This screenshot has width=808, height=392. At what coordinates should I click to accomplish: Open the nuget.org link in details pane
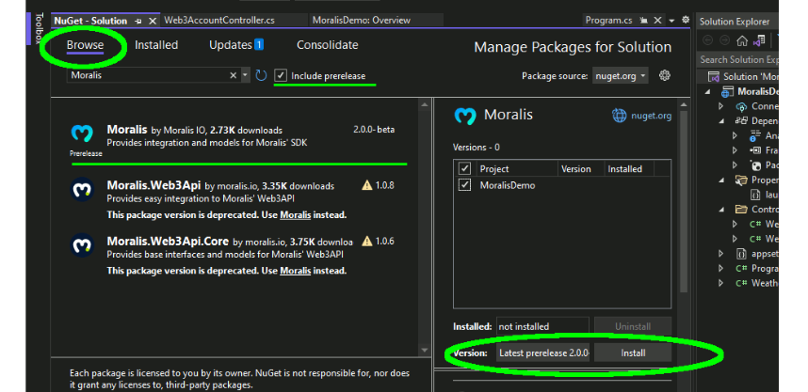(652, 116)
